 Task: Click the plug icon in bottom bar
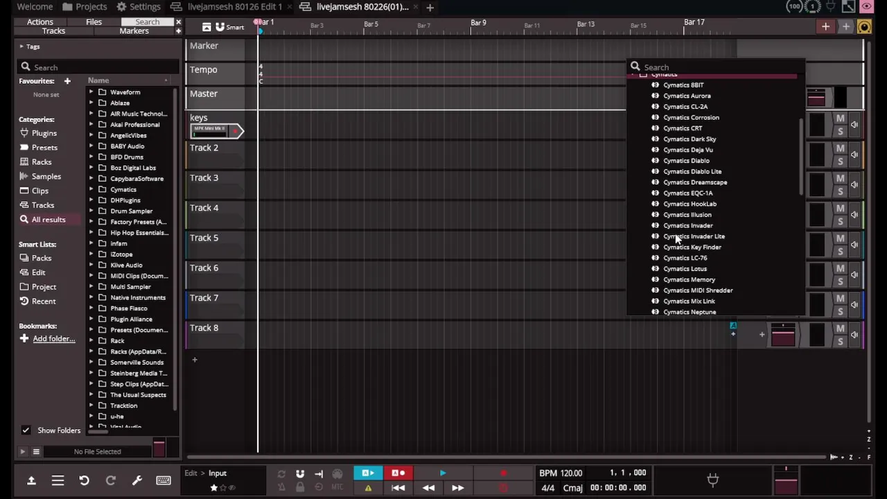[712, 480]
